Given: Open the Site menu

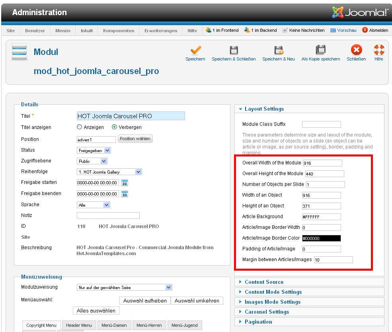Looking at the screenshot, I should click(10, 31).
